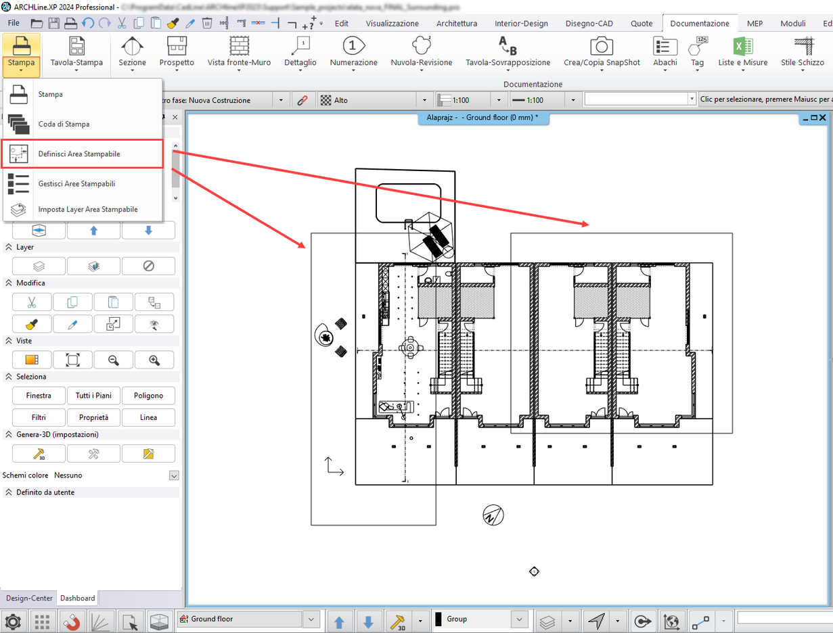Image resolution: width=833 pixels, height=633 pixels.
Task: Click the Poligono selection button
Action: [x=148, y=396]
